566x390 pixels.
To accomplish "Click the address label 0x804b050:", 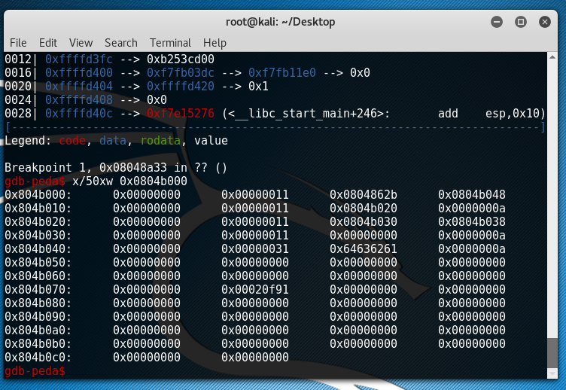I will click(x=38, y=263).
